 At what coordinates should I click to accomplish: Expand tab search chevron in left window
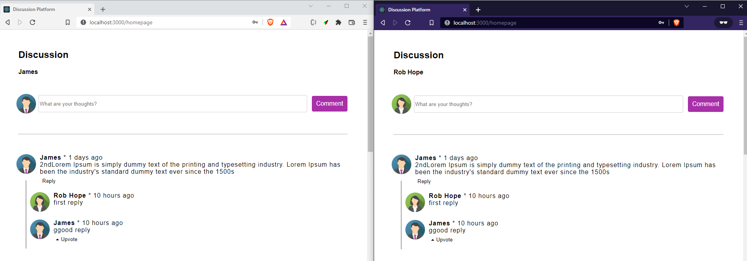(x=311, y=6)
